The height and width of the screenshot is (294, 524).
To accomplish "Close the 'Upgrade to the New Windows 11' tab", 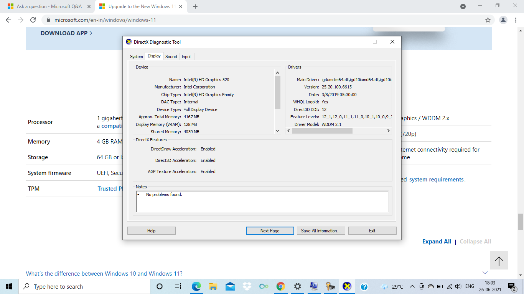I will pyautogui.click(x=181, y=7).
